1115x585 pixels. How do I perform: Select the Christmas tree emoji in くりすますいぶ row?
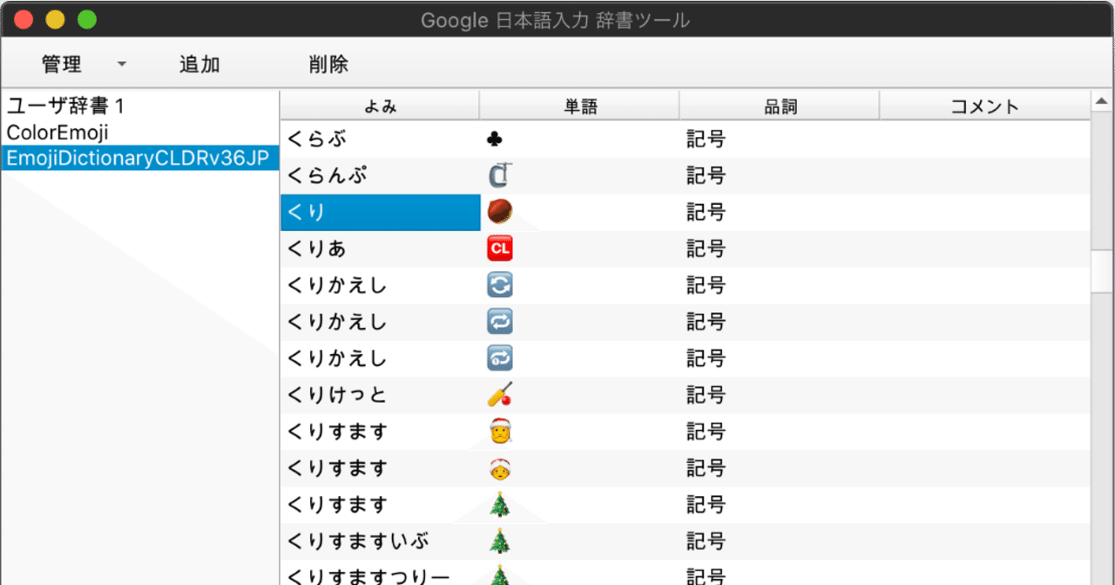pyautogui.click(x=499, y=541)
